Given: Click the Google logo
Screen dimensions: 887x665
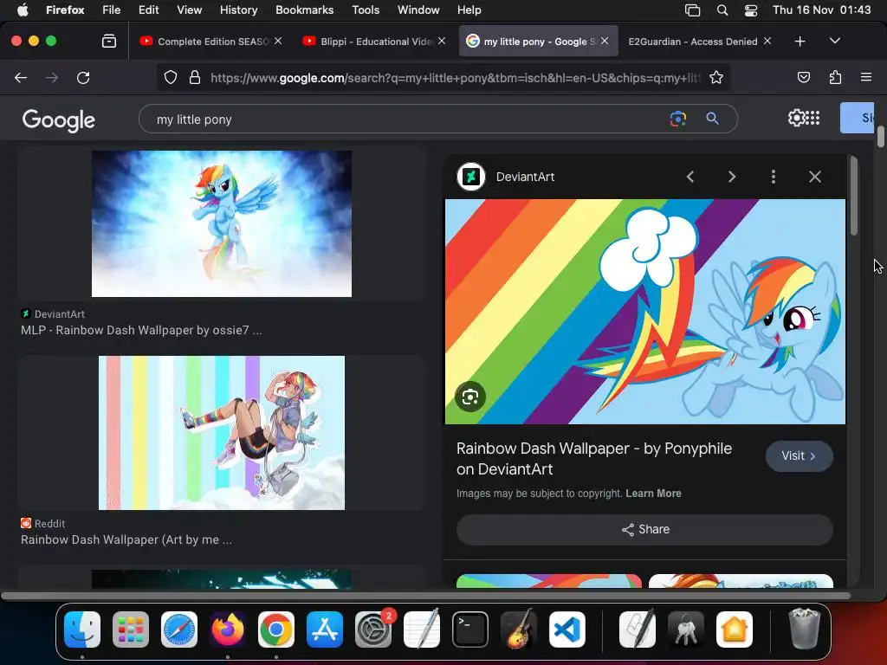Looking at the screenshot, I should 59,119.
